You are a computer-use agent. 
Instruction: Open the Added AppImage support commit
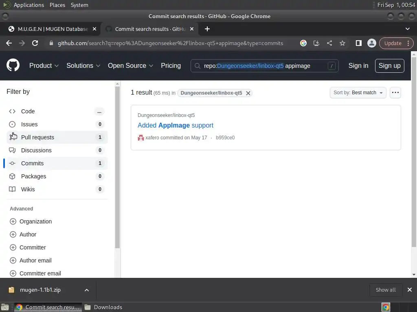click(175, 125)
